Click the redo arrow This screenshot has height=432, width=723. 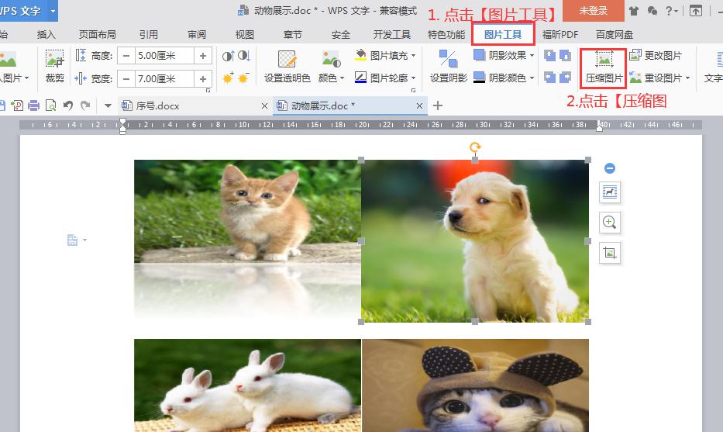[x=85, y=105]
